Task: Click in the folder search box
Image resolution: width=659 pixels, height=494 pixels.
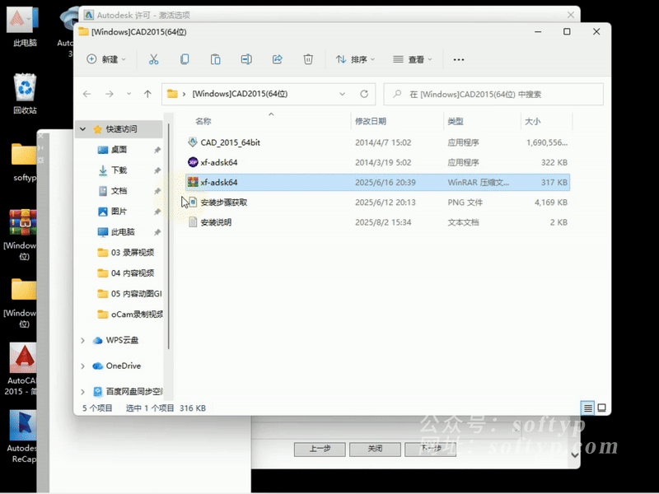Action: click(x=493, y=94)
